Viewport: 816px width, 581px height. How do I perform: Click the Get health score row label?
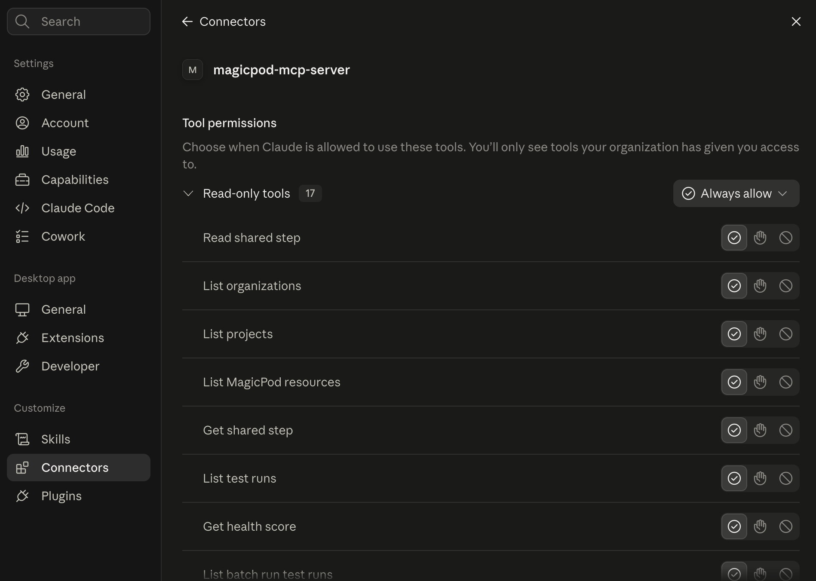tap(249, 526)
